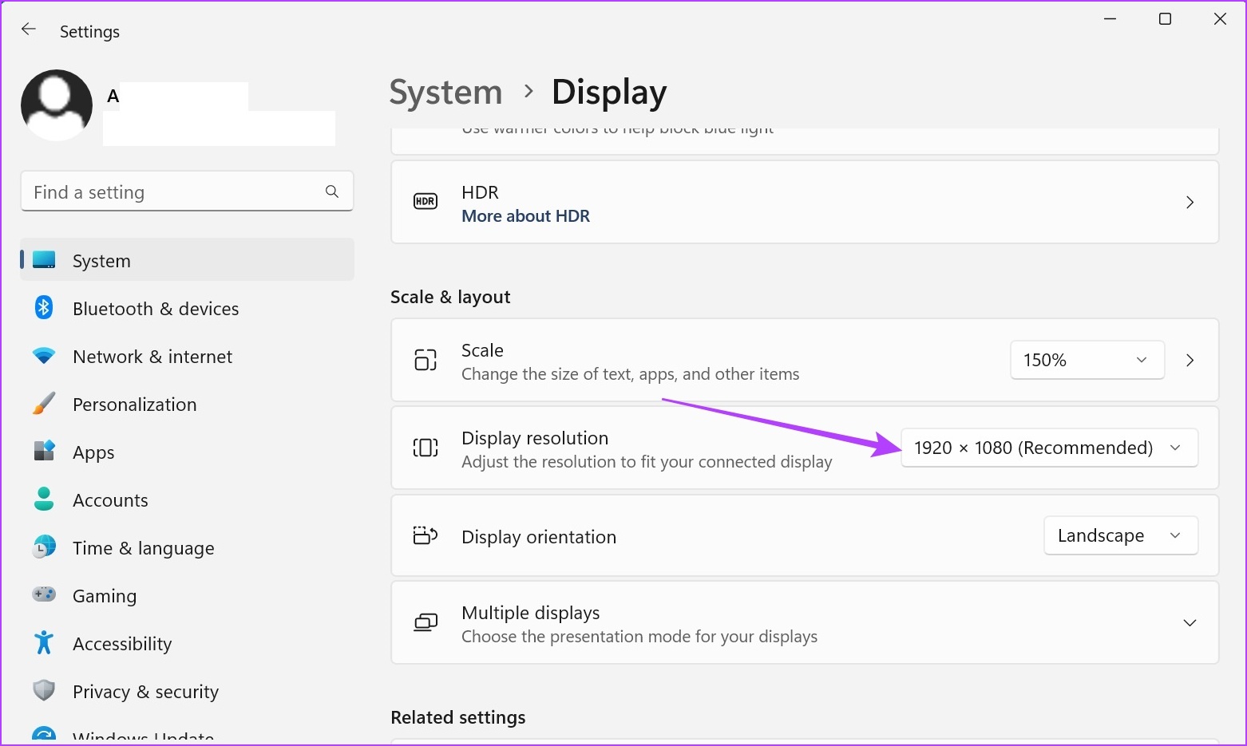Click the HDR badge icon

click(426, 202)
